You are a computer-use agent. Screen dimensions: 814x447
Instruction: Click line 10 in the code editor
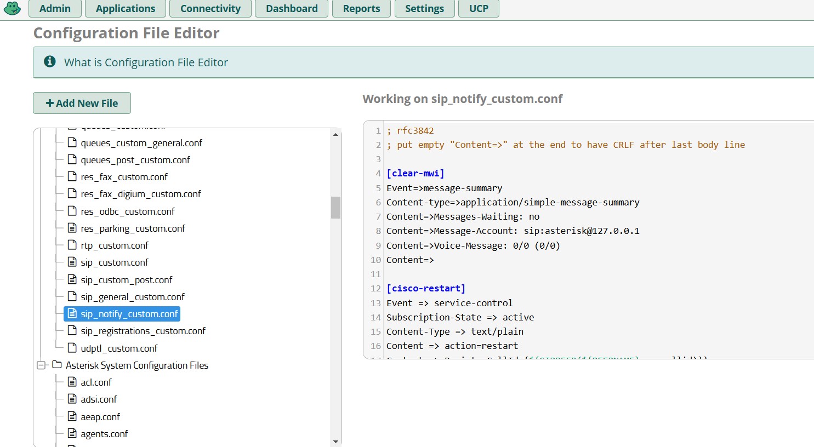point(410,260)
